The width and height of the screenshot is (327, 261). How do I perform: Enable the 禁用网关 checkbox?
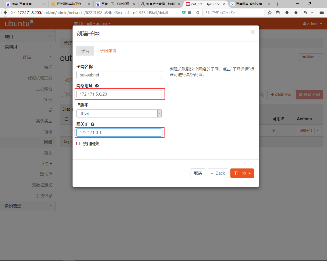click(78, 143)
